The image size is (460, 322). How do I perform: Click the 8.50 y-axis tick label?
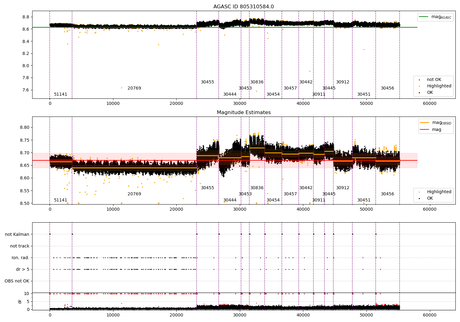coord(25,203)
